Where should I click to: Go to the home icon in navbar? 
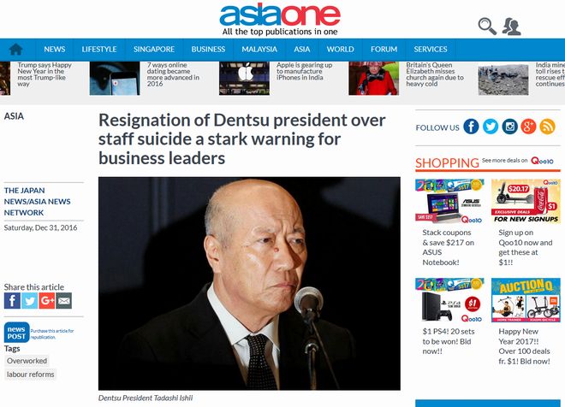(16, 50)
